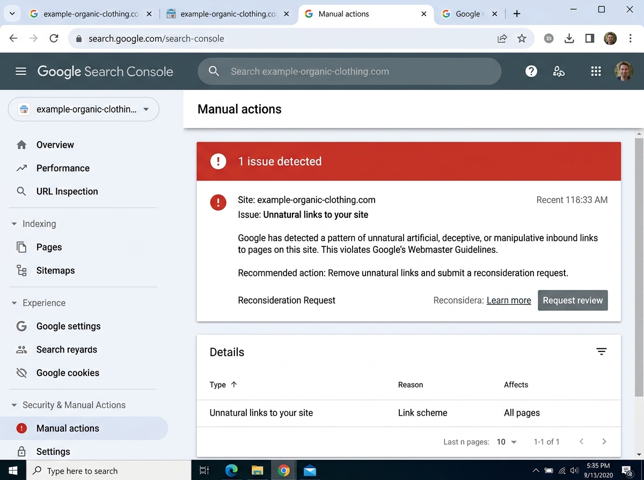This screenshot has width=644, height=480.
Task: Open File Explorer from taskbar
Action: coord(258,470)
